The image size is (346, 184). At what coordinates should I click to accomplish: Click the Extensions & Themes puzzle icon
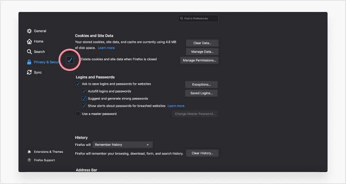[29, 152]
